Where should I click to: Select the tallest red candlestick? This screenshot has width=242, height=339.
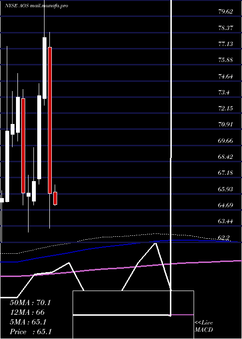pyautogui.click(x=50, y=120)
